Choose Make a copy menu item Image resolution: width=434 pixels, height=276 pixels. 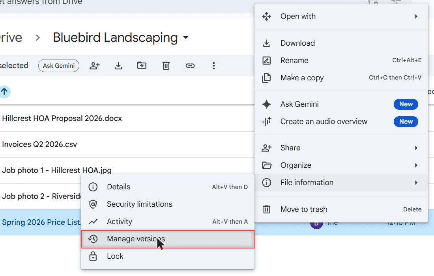pos(341,78)
